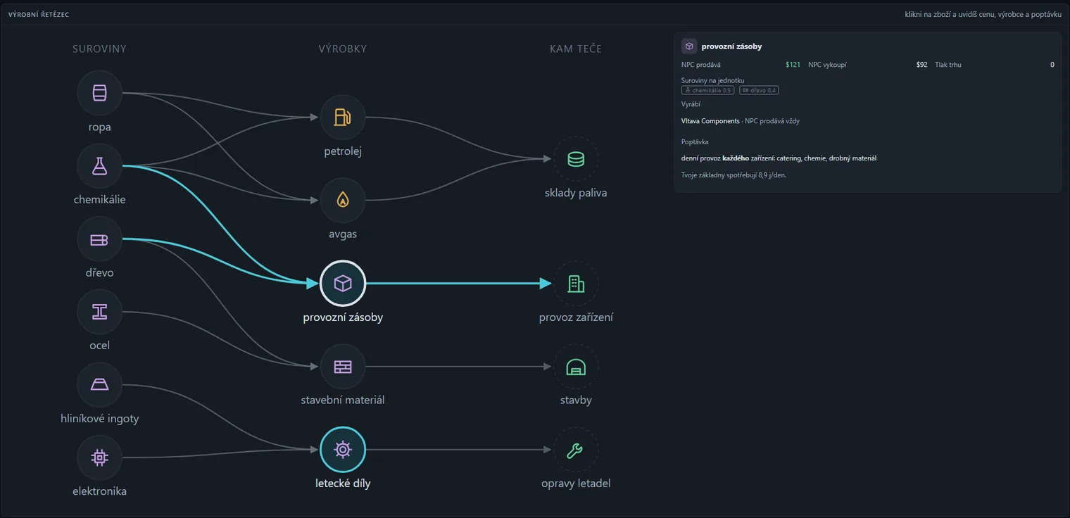Click the 'Vyrábí' section label
Viewport: 1070px width, 518px height.
pos(691,104)
